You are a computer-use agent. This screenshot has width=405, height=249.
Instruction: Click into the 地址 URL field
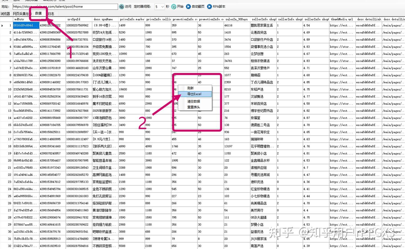pos(65,6)
